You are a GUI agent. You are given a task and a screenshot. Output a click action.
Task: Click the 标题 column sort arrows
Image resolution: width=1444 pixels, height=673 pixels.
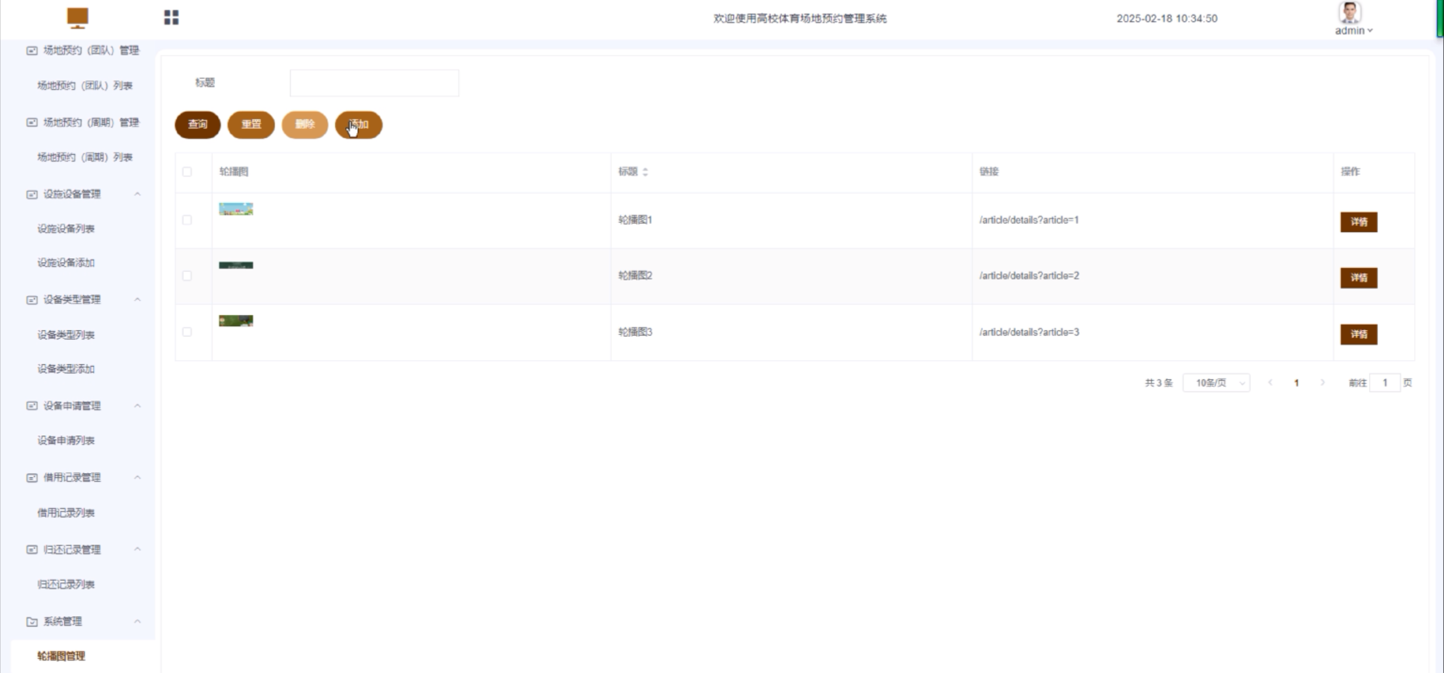[645, 172]
